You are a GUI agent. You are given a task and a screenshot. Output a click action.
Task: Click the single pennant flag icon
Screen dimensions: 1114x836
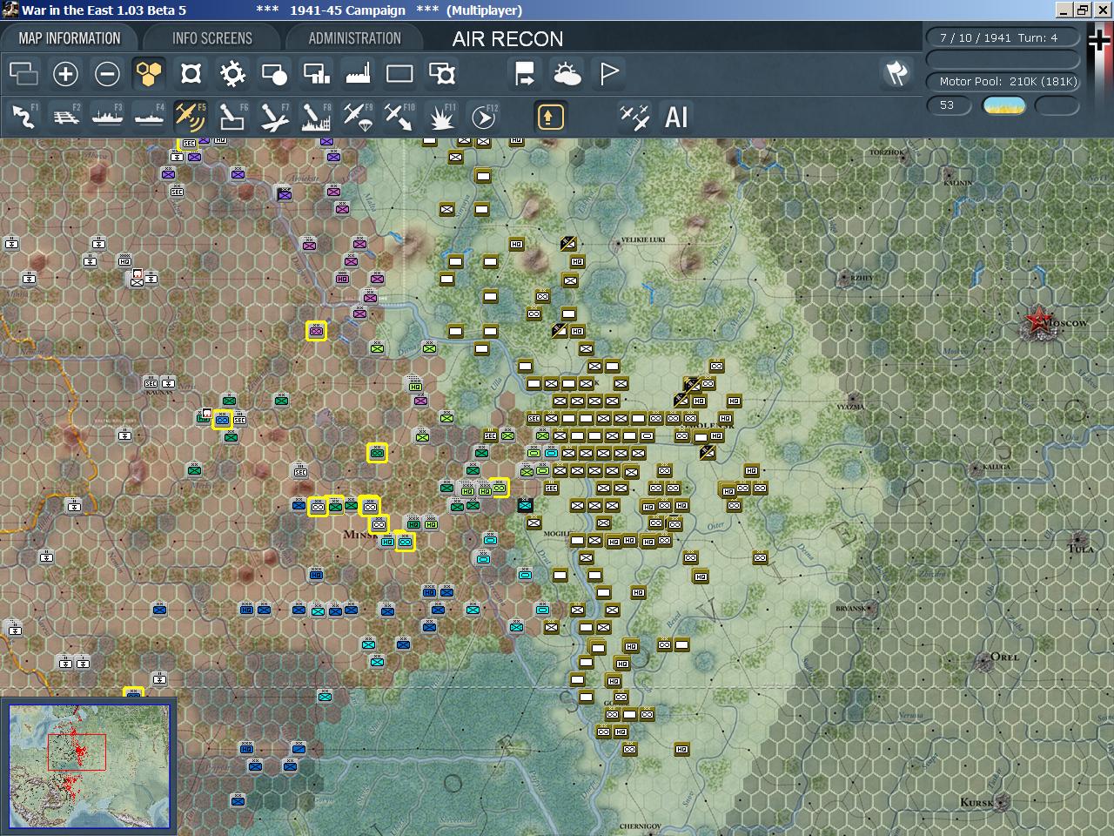pyautogui.click(x=608, y=74)
